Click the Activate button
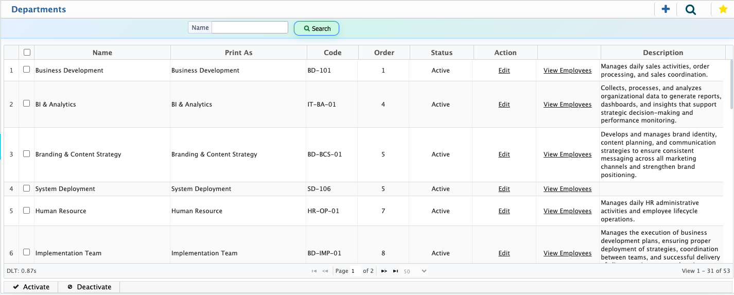Image resolution: width=734 pixels, height=295 pixels. pyautogui.click(x=31, y=287)
